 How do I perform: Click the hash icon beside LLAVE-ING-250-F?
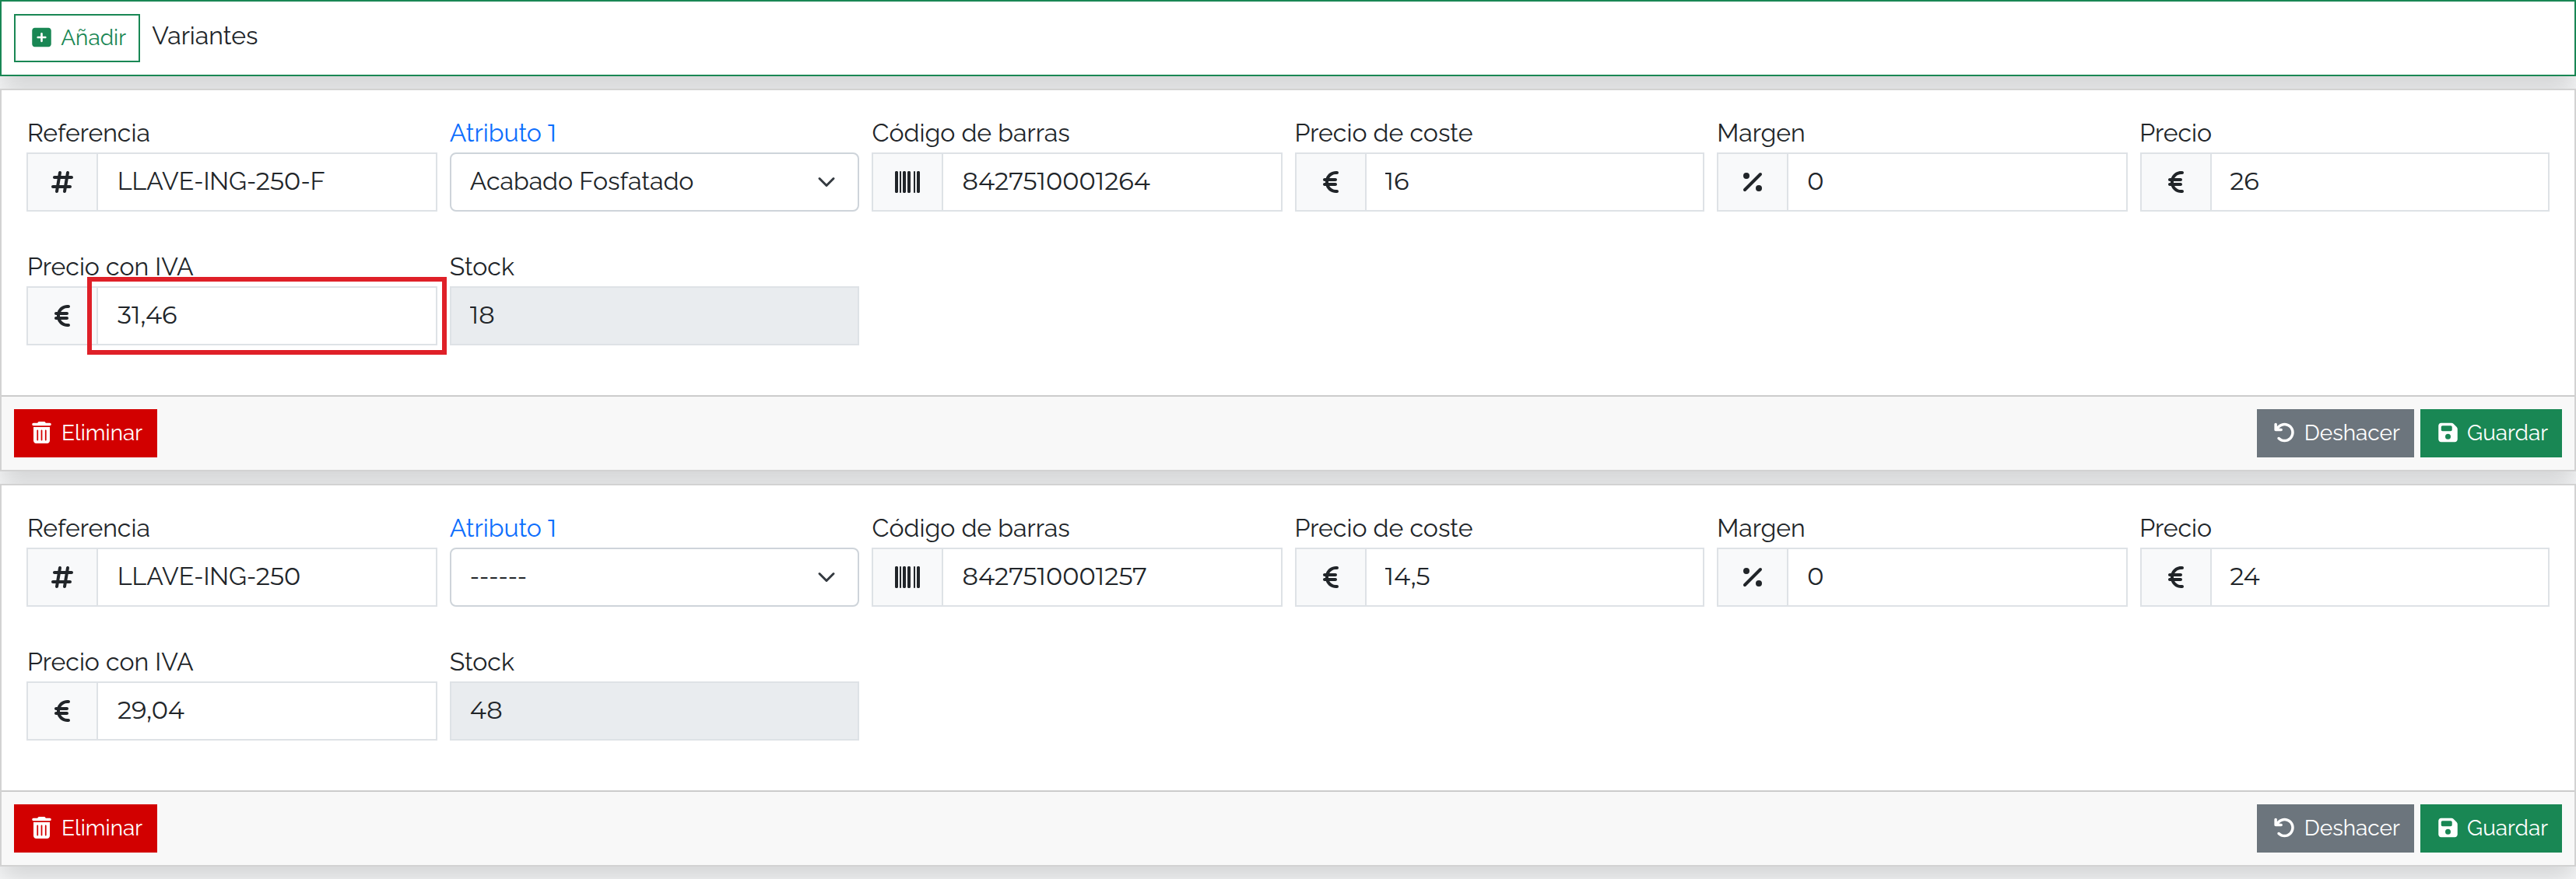coord(62,182)
